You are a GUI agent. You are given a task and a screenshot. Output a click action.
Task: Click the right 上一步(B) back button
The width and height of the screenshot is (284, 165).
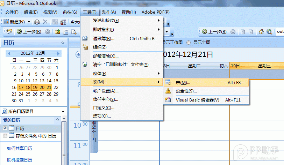214,32
